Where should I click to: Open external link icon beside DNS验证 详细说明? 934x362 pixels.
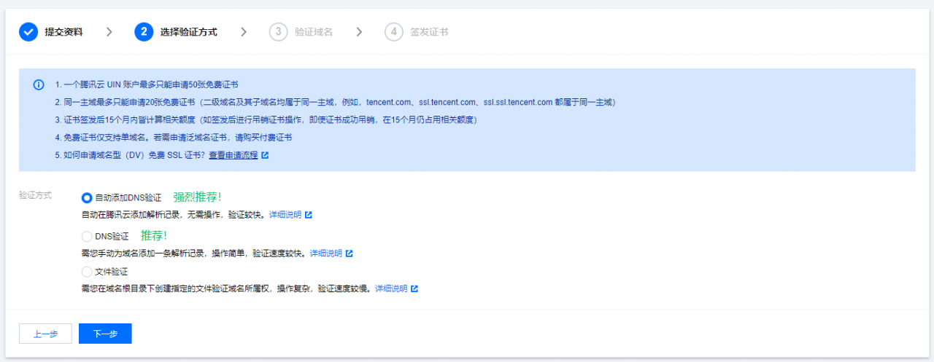tap(350, 253)
